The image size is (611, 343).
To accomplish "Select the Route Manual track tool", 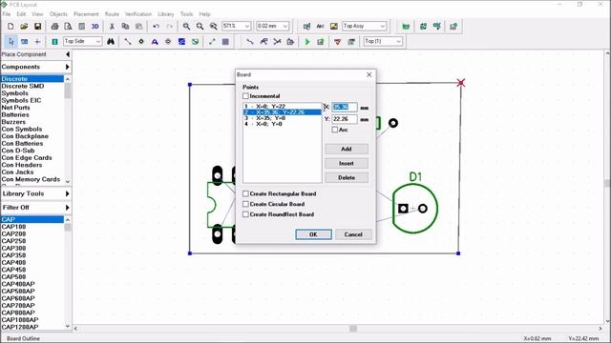I will [x=250, y=41].
